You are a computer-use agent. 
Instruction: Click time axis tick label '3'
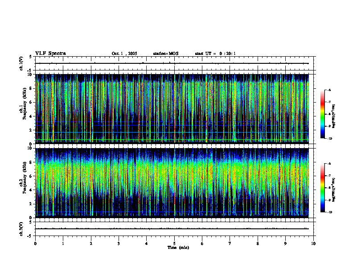(x=119, y=244)
